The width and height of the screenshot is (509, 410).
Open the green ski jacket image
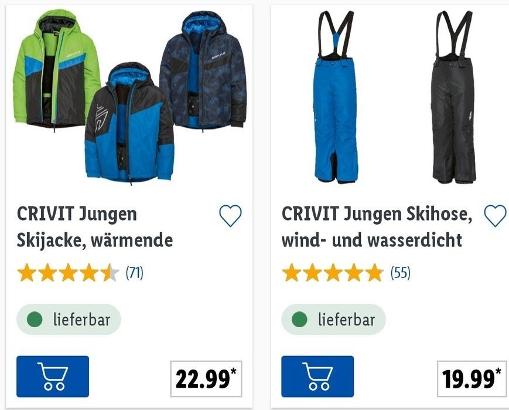(56, 69)
